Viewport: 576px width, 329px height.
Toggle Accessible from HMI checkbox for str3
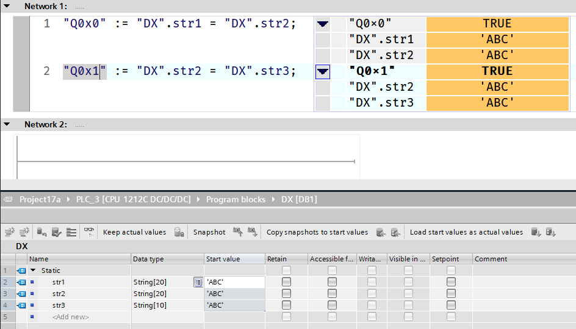click(x=332, y=305)
